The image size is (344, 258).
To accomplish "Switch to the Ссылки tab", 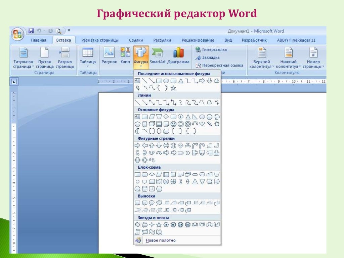I will click(136, 40).
